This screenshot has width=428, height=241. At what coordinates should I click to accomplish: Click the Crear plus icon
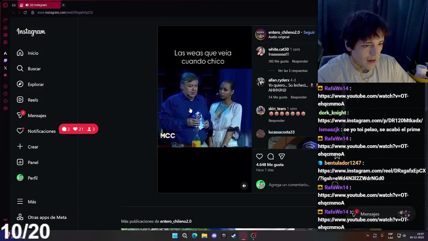20,147
